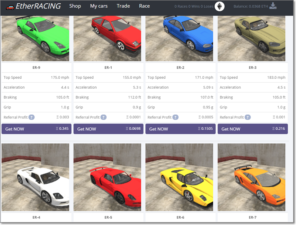Click the ER-1 model name
The width and height of the screenshot is (296, 225).
tap(108, 68)
